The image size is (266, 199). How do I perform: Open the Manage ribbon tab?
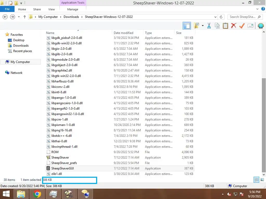(x=73, y=9)
